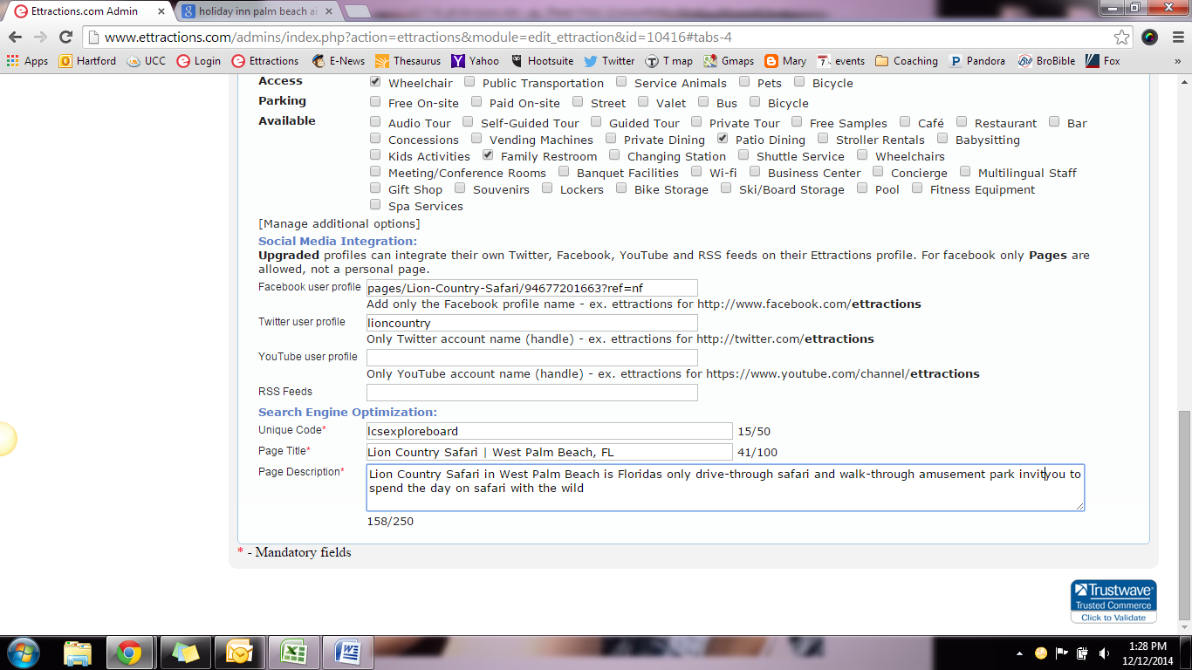Click the Manage additional options link
The height and width of the screenshot is (670, 1192).
tap(339, 224)
